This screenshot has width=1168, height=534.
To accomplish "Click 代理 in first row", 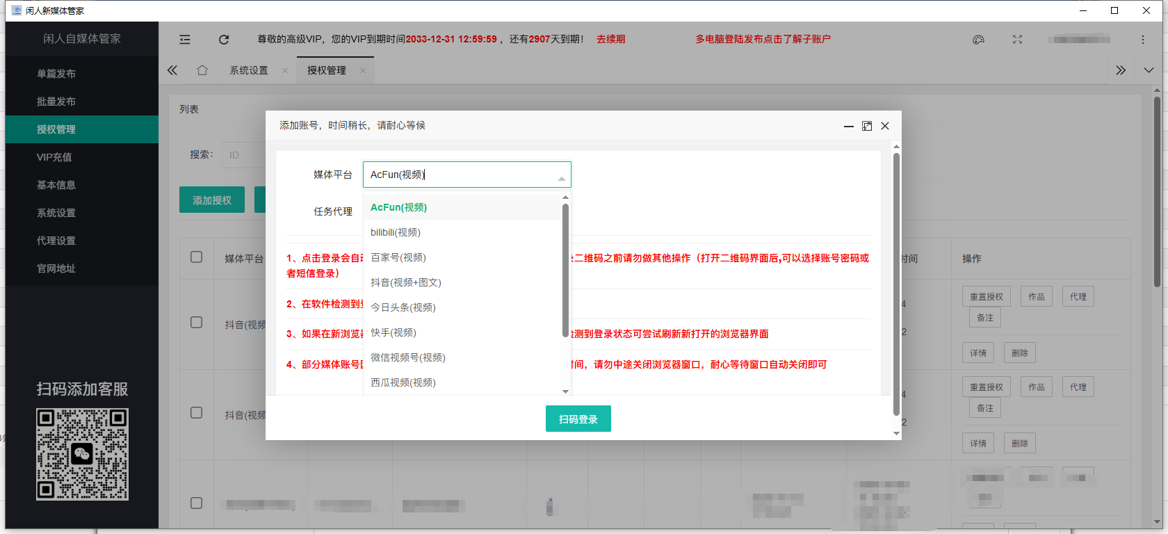I will pos(1078,297).
